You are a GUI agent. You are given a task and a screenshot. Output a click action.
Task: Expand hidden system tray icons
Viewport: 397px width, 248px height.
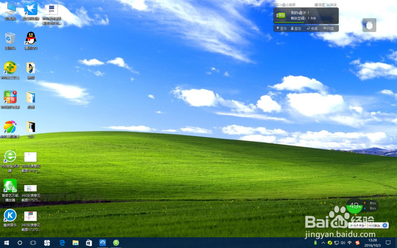pos(323,243)
